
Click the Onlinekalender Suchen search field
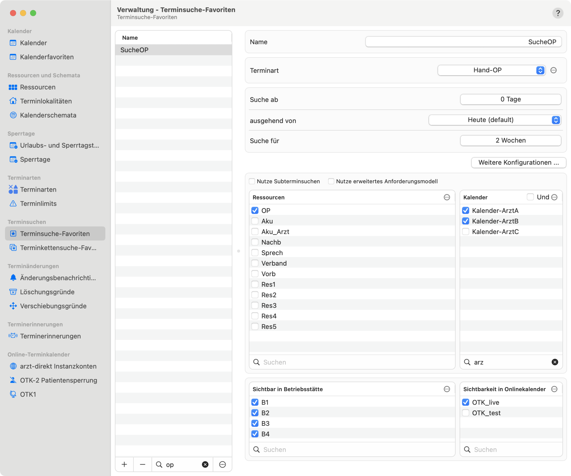511,449
